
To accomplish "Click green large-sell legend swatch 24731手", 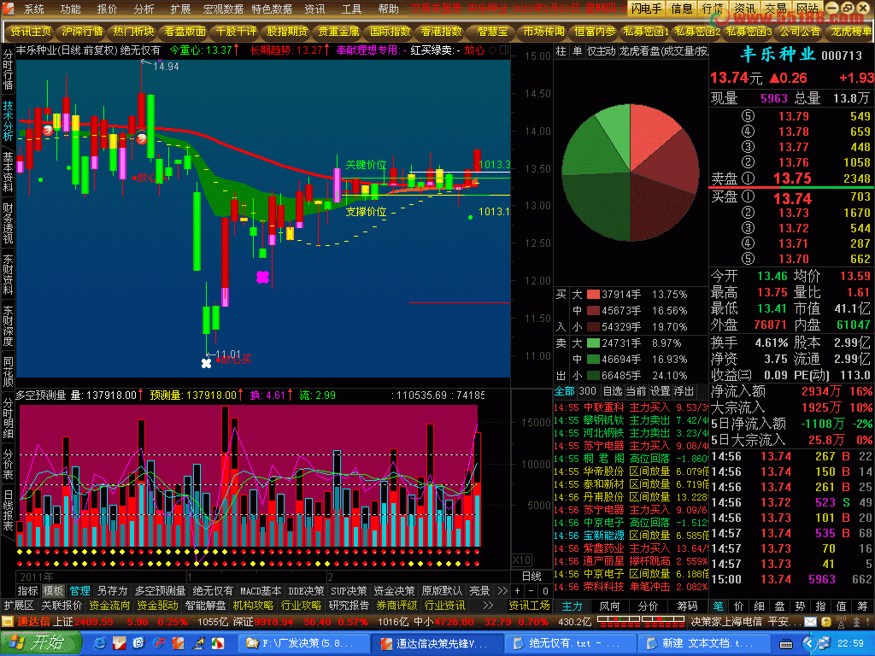I will [593, 343].
